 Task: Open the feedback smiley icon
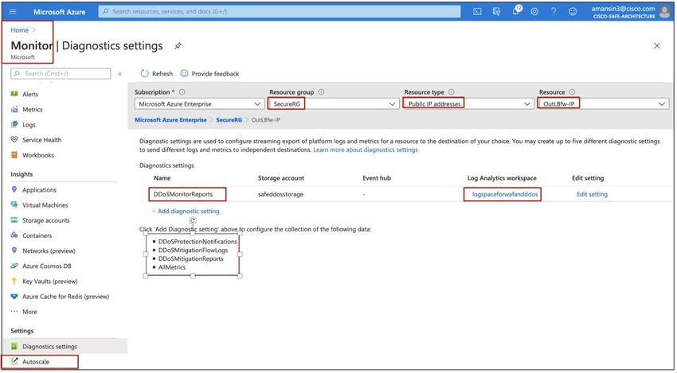573,12
